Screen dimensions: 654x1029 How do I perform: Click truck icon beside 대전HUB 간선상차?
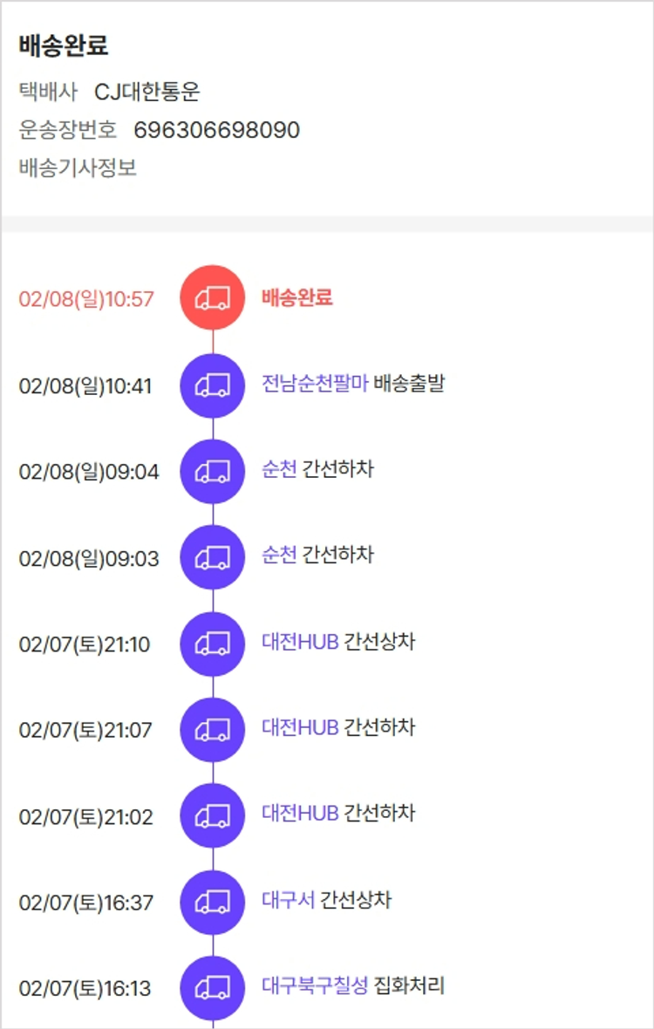click(x=213, y=644)
